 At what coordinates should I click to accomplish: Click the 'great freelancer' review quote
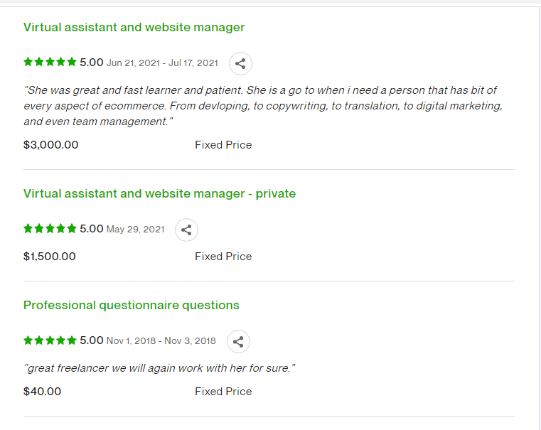(159, 368)
